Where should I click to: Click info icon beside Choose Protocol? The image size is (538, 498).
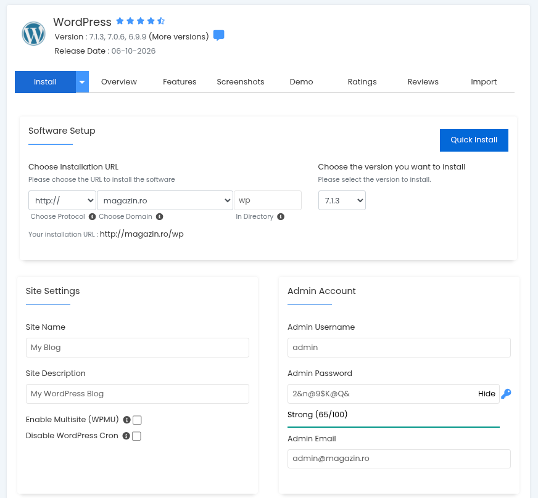tap(92, 216)
